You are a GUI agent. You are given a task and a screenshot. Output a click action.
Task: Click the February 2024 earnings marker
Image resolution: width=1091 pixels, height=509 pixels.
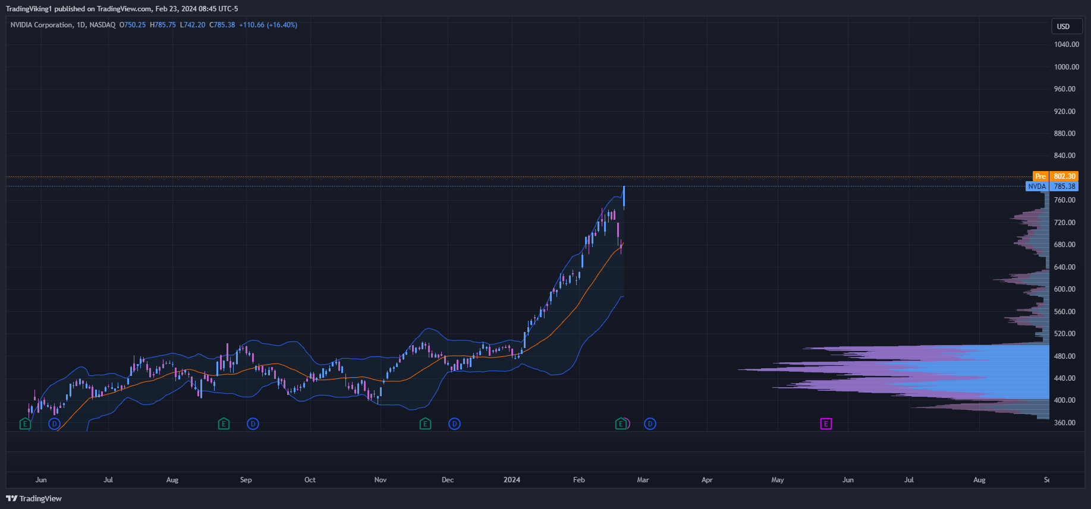[621, 424]
